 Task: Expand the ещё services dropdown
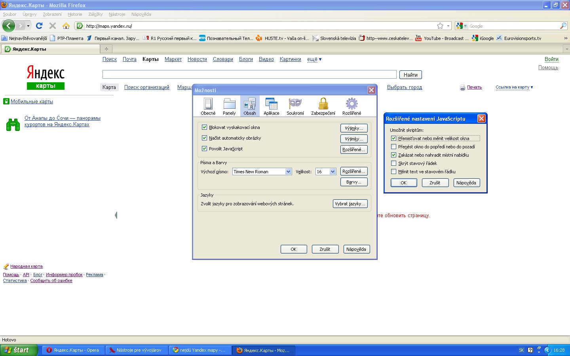coord(314,59)
